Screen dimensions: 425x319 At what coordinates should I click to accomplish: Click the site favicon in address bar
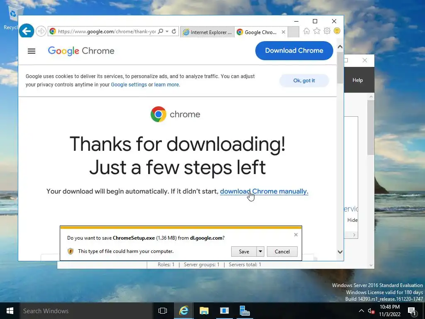[x=53, y=31]
